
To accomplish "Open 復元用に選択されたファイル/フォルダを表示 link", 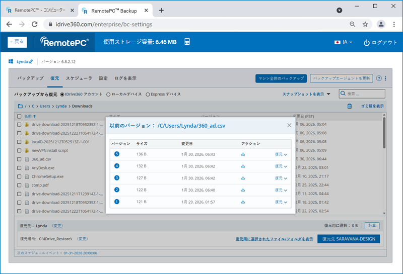I will (x=274, y=239).
